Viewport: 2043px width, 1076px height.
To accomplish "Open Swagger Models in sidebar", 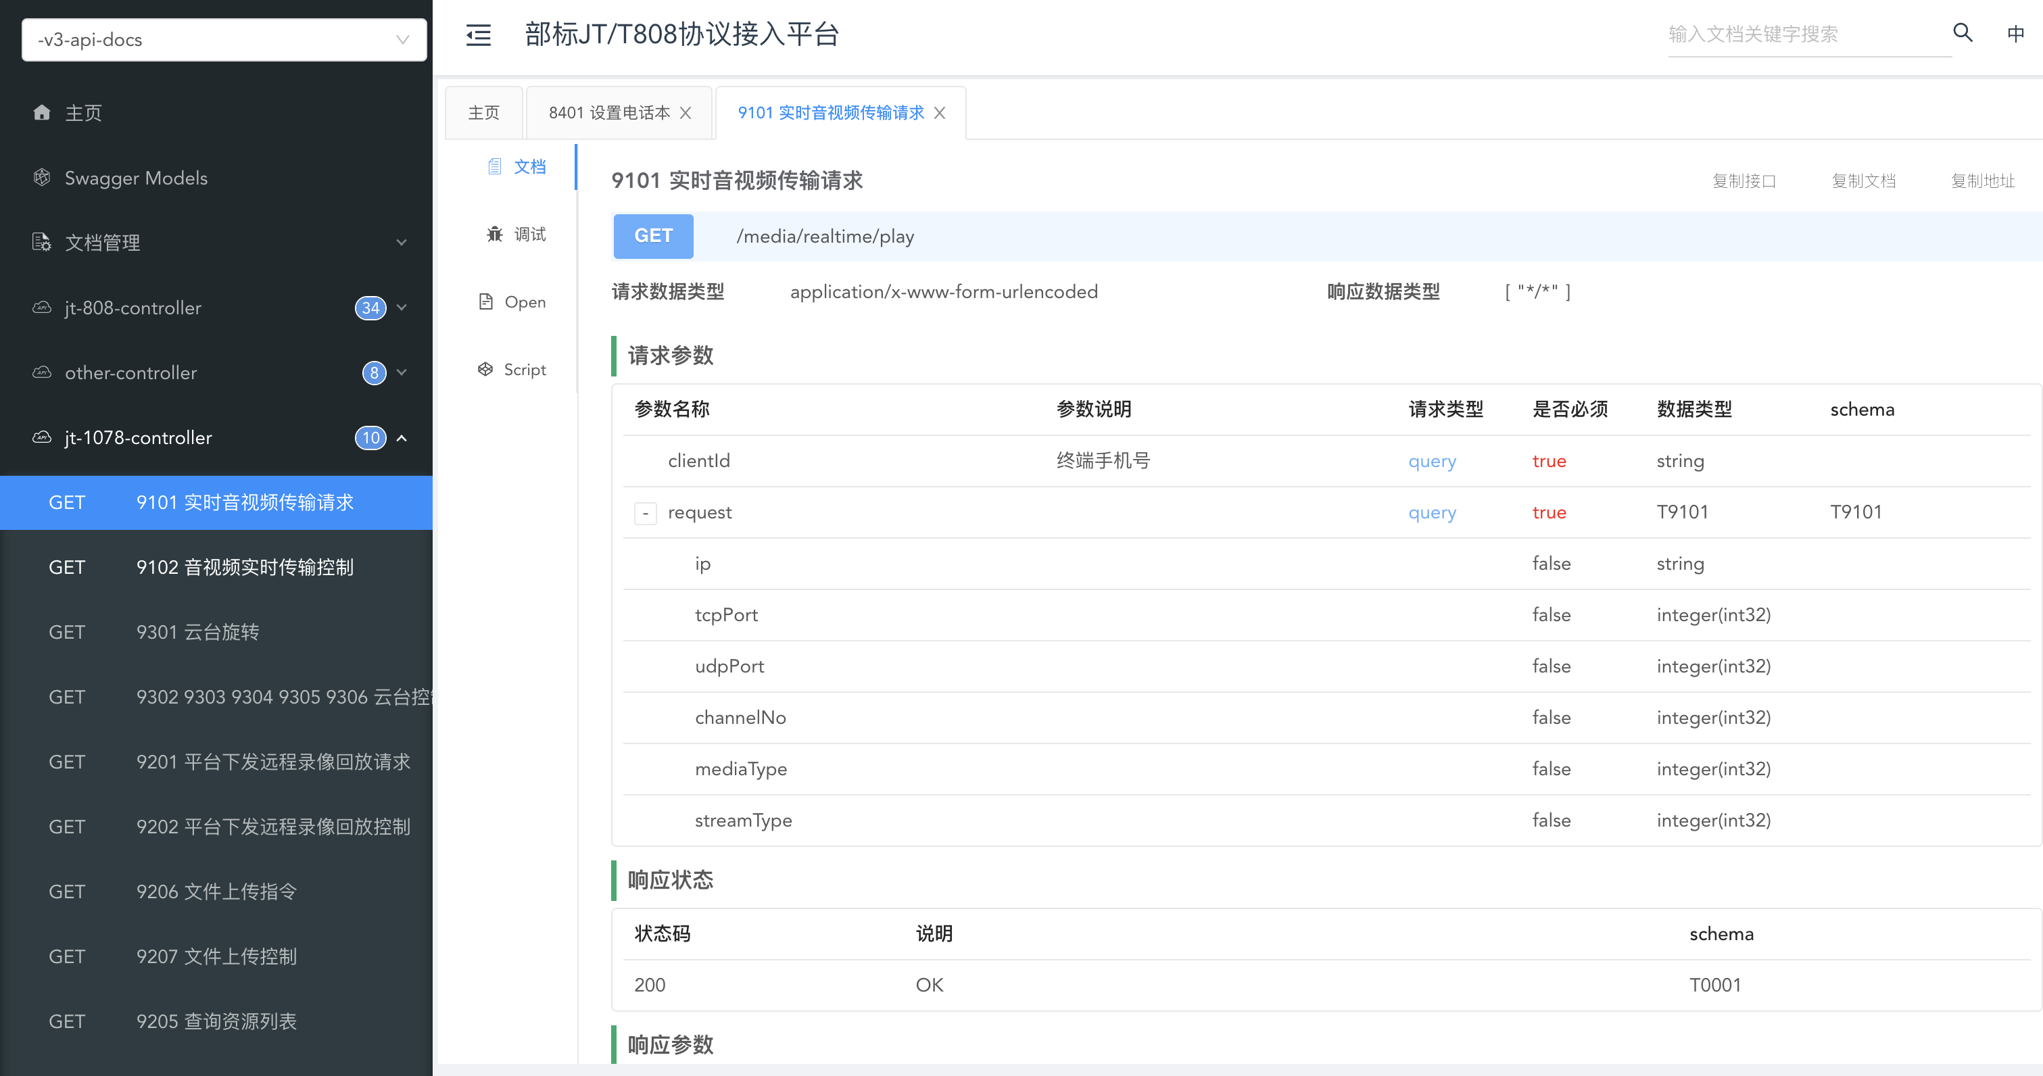I will pyautogui.click(x=216, y=178).
